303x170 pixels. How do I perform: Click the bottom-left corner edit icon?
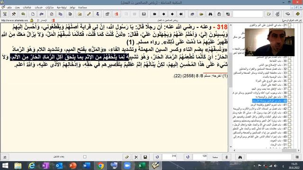5,157
